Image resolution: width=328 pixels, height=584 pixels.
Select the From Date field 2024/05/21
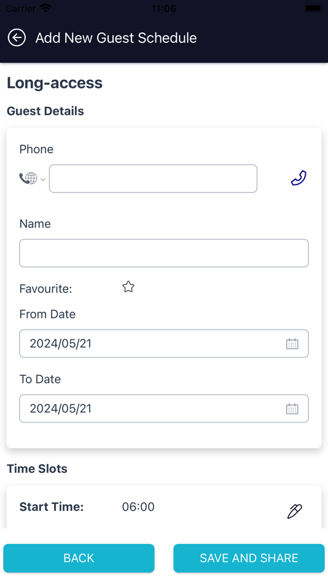tap(164, 344)
